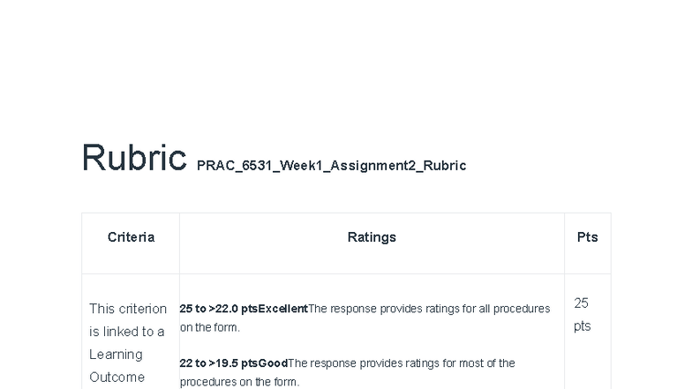The height and width of the screenshot is (389, 692).
Task: Click the word 'Learning' in criteria cell
Action: (116, 355)
